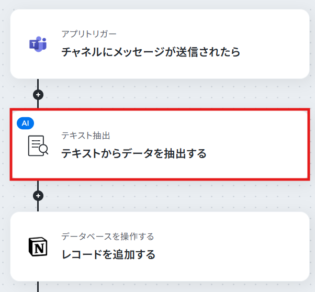Screen dimensions: 315x292
Task: Click the connector line below the Notion card
Action: [38, 287]
